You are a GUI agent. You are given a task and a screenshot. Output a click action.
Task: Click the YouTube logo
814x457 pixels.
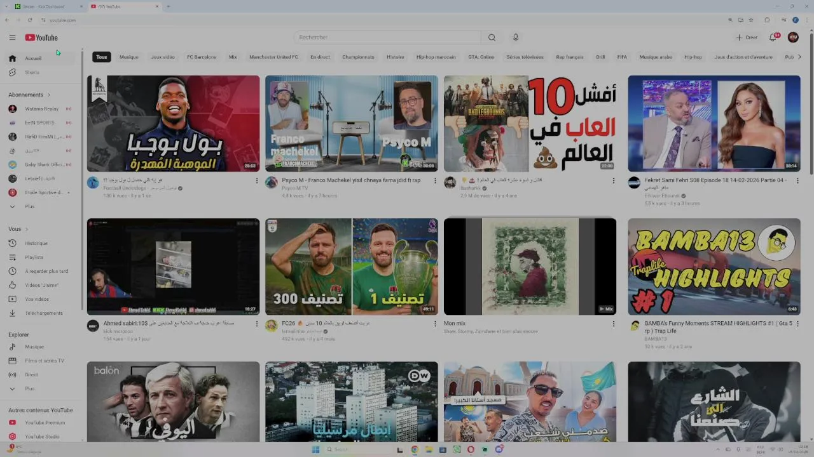41,37
